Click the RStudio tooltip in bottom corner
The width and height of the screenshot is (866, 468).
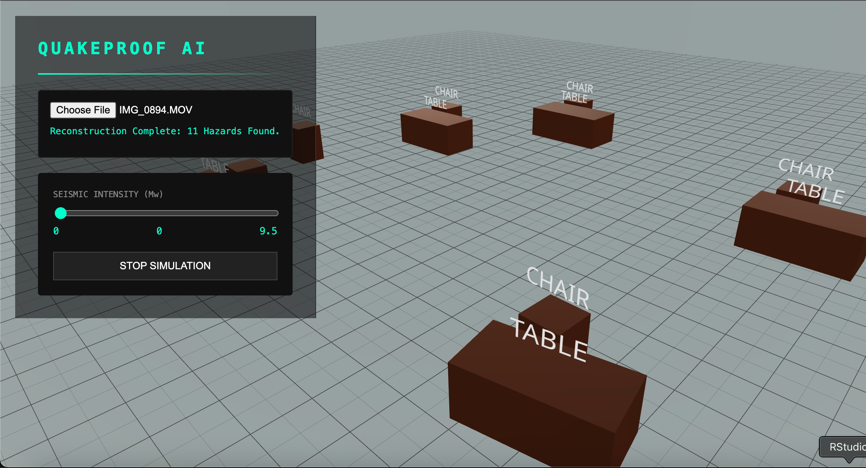[x=844, y=447]
